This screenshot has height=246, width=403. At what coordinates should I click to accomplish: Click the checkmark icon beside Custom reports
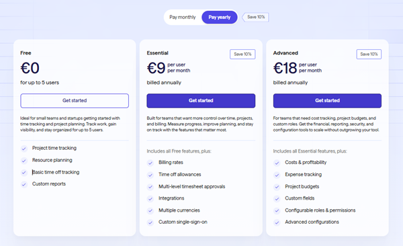point(24,184)
